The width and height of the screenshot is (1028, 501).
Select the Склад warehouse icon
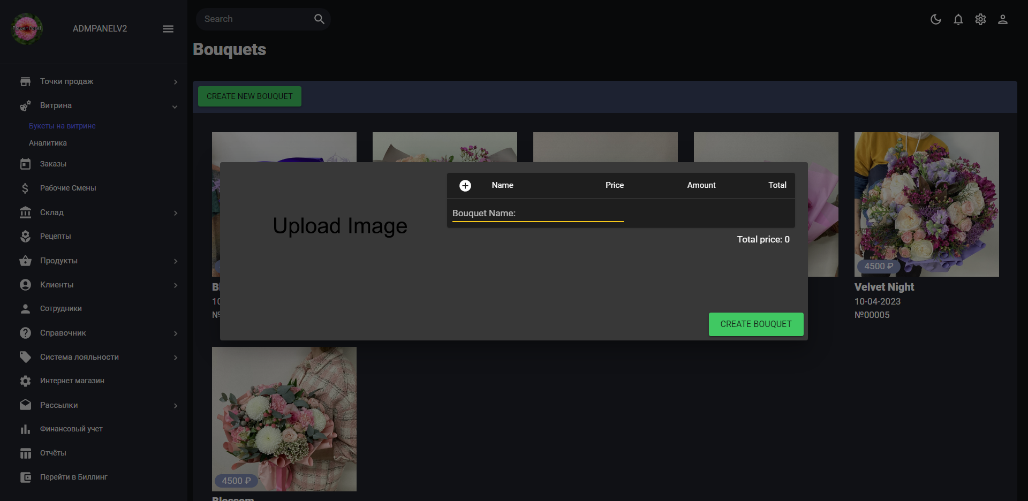(x=25, y=212)
